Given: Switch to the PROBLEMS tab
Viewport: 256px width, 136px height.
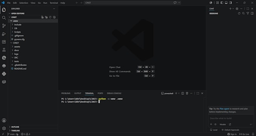Looking at the screenshot, I should 66,93.
